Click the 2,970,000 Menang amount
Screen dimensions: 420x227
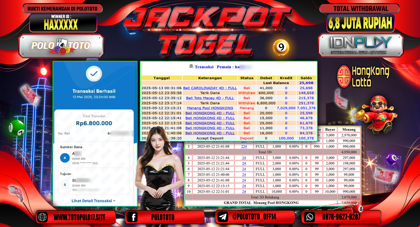coord(349,135)
